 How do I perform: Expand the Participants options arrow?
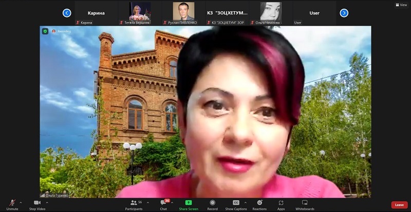148,203
